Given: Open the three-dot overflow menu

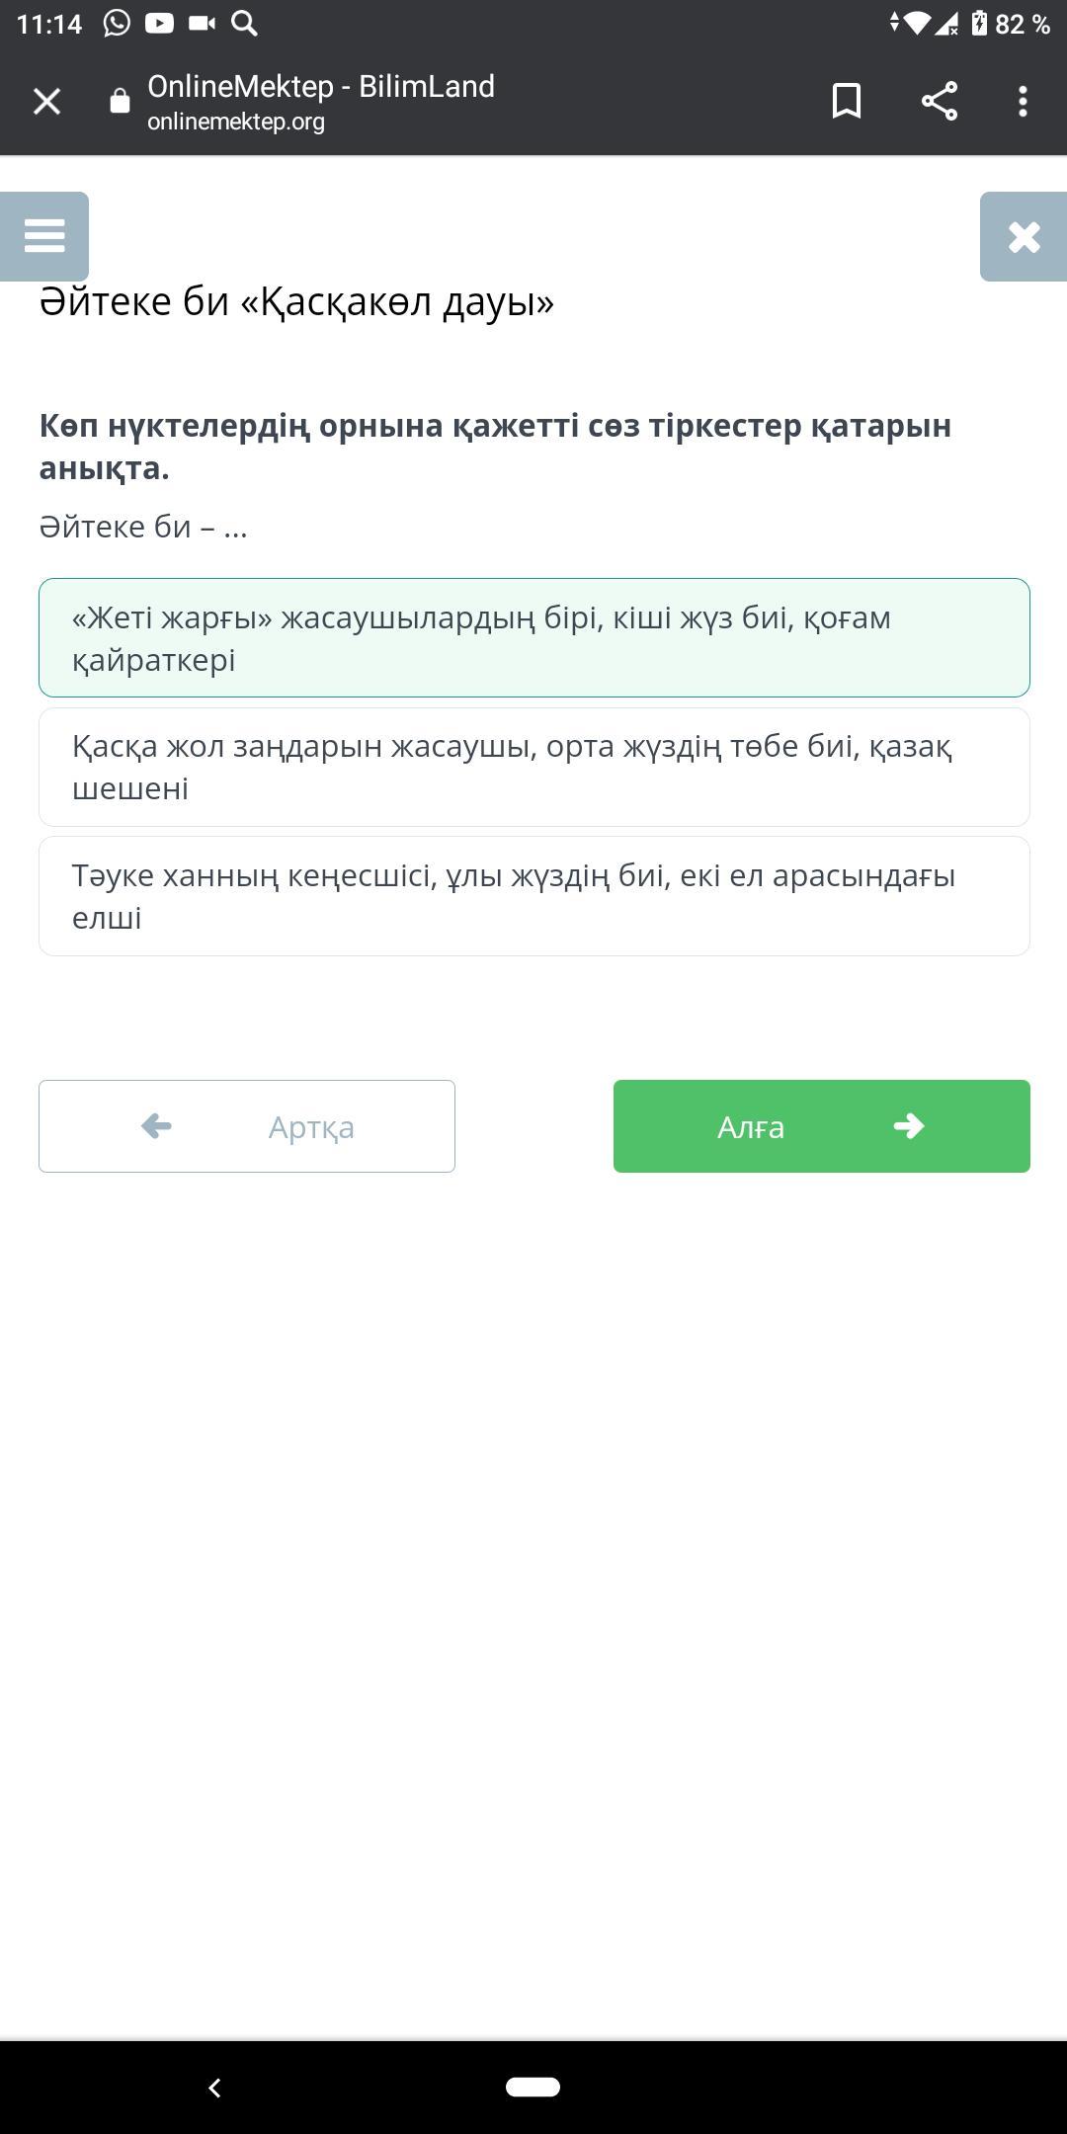Looking at the screenshot, I should pyautogui.click(x=1023, y=101).
